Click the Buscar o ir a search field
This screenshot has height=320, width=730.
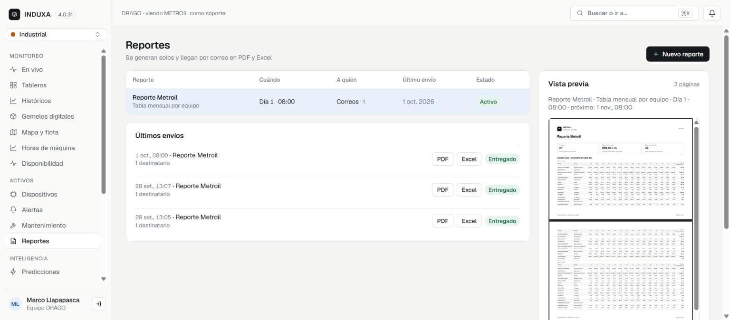pyautogui.click(x=634, y=13)
